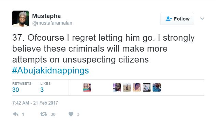Open the avatar with purple-tinted face
This screenshot has height=123, width=216.
point(117,87)
